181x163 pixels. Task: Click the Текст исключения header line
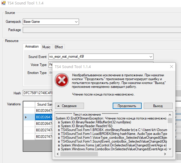[x=87, y=114]
